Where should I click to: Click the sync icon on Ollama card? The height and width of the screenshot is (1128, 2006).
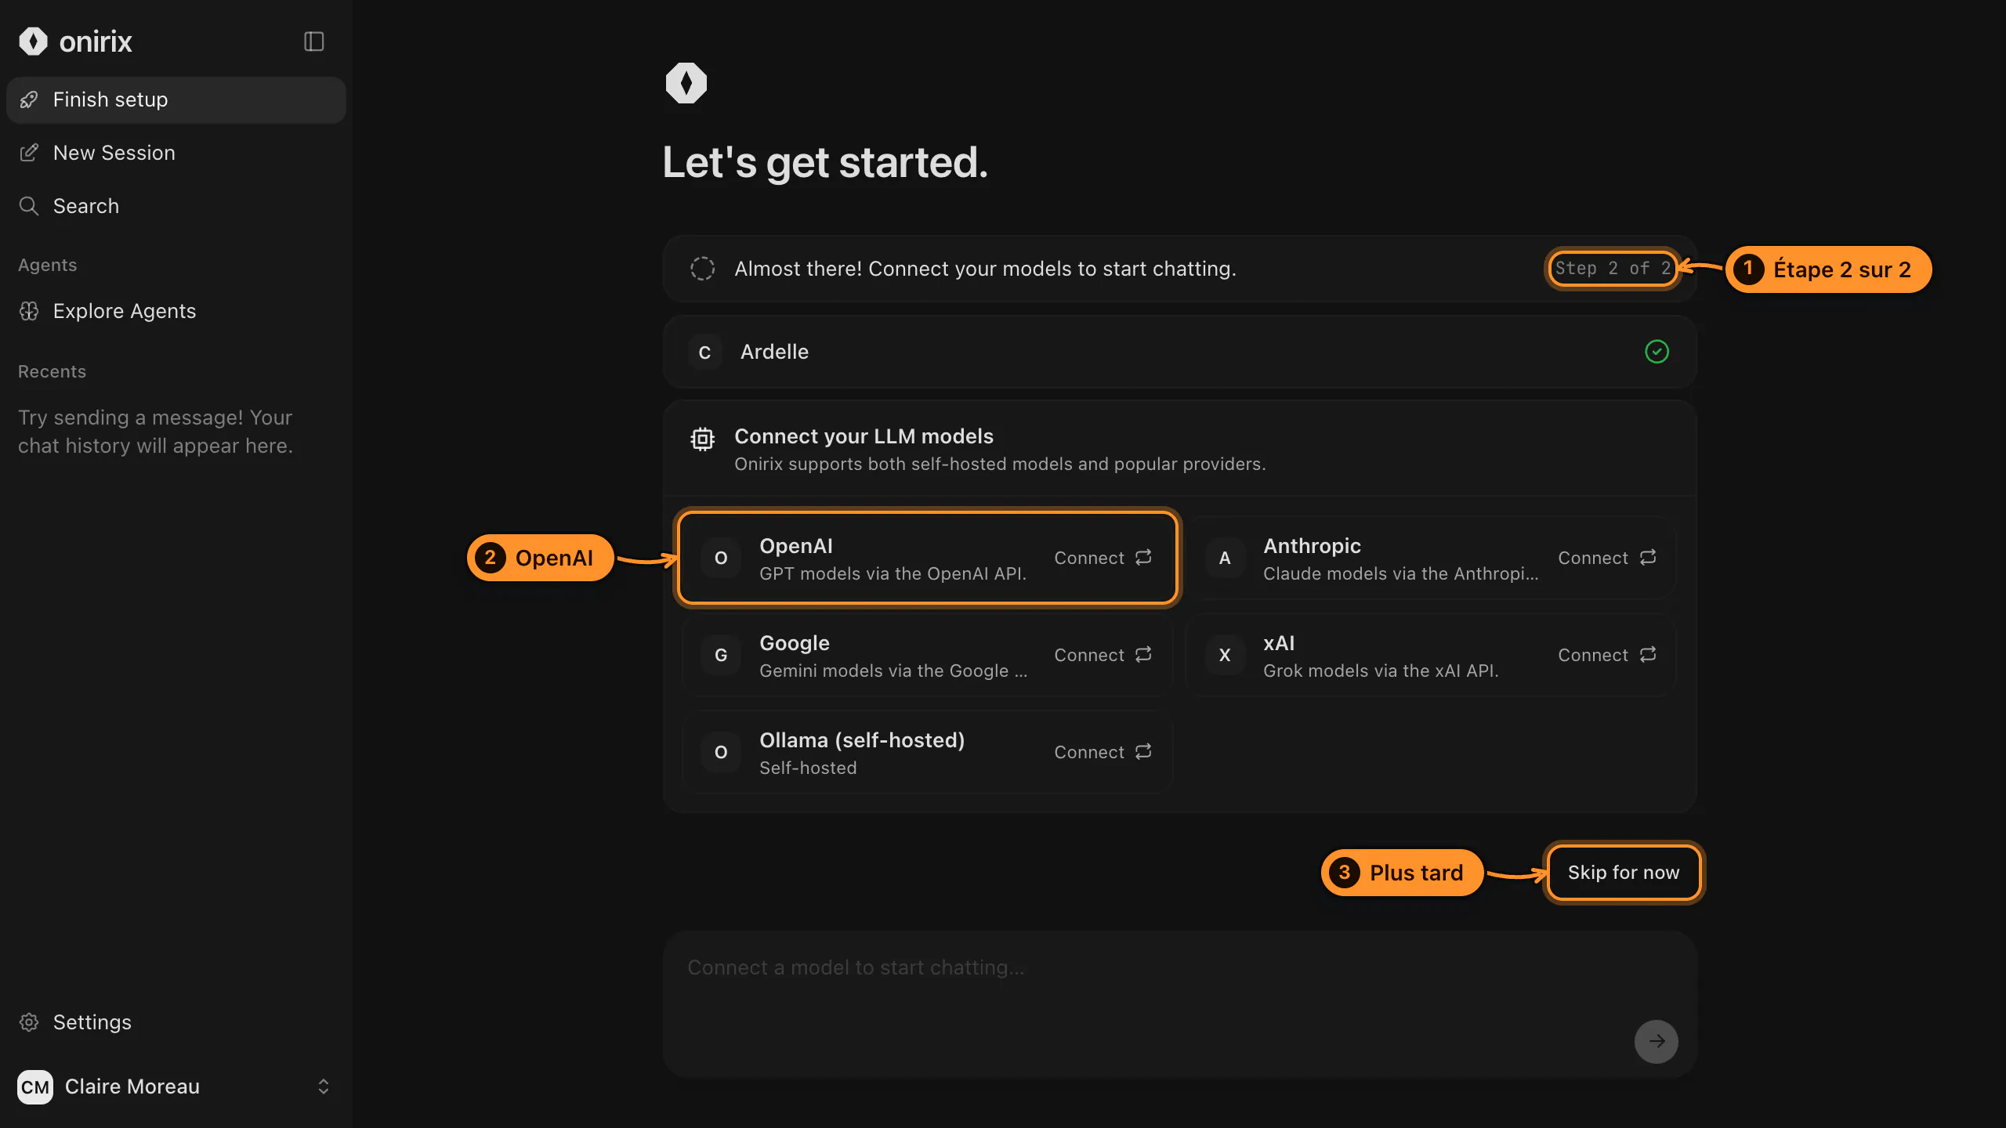[x=1143, y=751]
